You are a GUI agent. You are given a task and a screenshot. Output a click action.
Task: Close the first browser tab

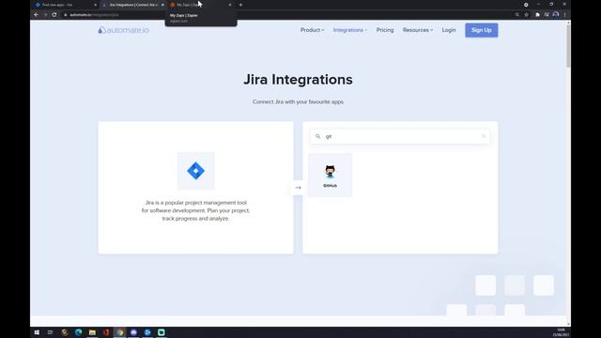pyautogui.click(x=96, y=5)
